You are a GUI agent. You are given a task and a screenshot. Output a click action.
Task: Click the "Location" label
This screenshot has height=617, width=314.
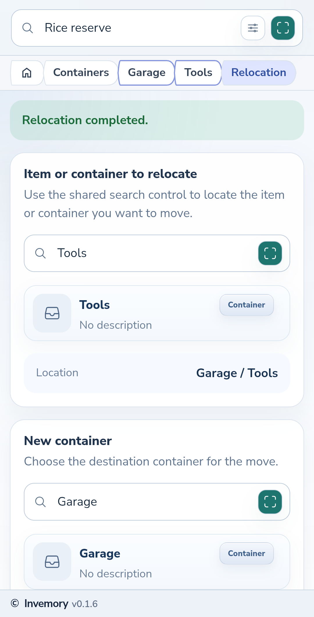click(57, 373)
